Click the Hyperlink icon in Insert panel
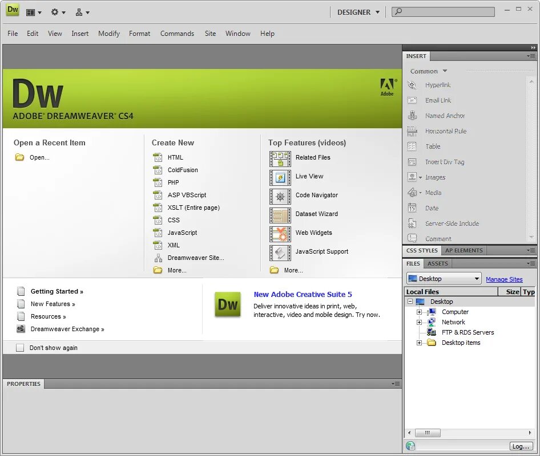This screenshot has width=540, height=456. (x=412, y=85)
